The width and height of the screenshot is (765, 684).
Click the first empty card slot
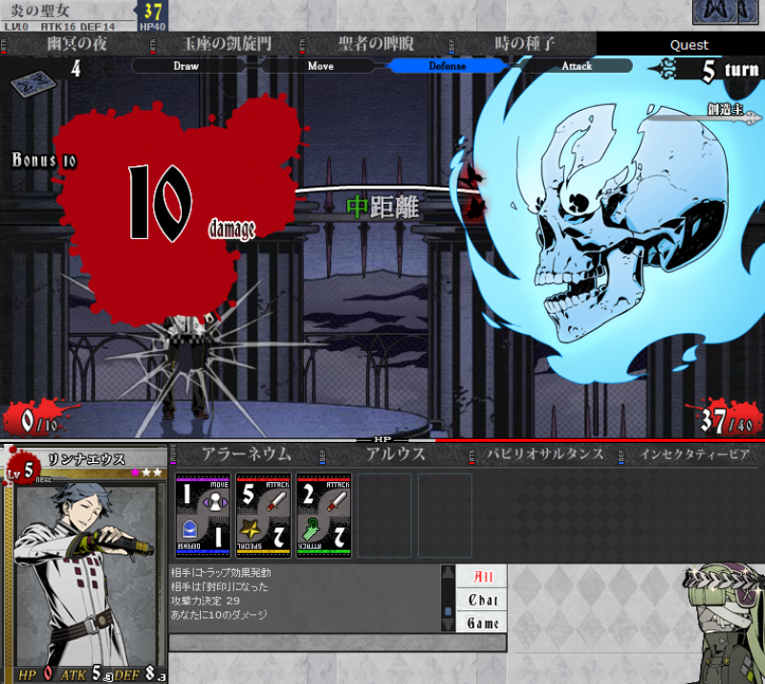[384, 515]
